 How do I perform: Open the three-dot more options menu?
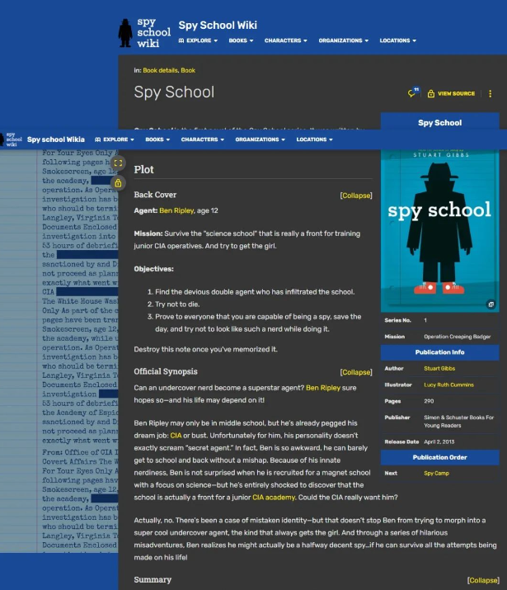(x=490, y=94)
